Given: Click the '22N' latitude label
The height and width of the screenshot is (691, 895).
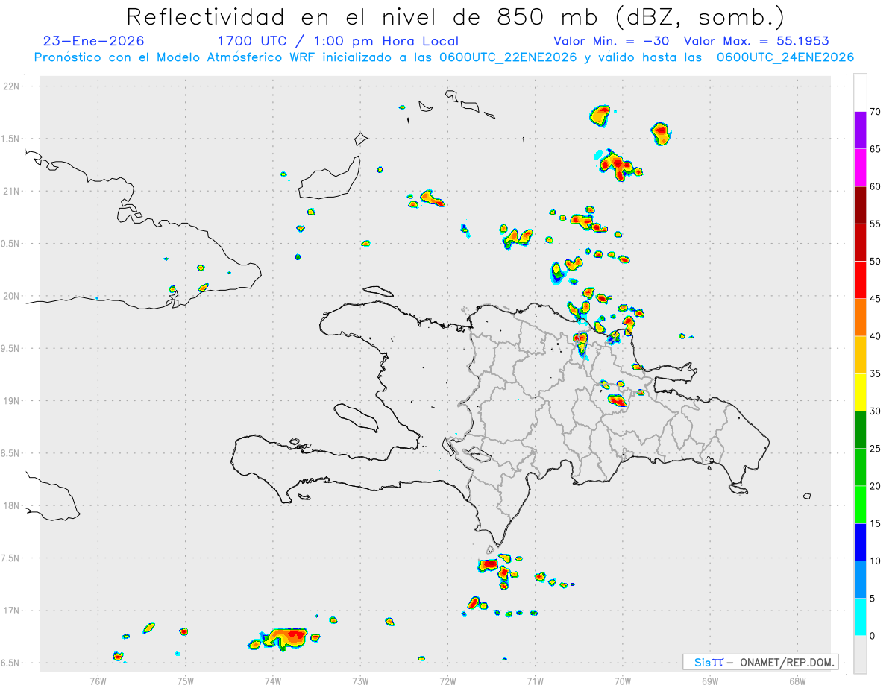Looking at the screenshot, I should pos(13,86).
